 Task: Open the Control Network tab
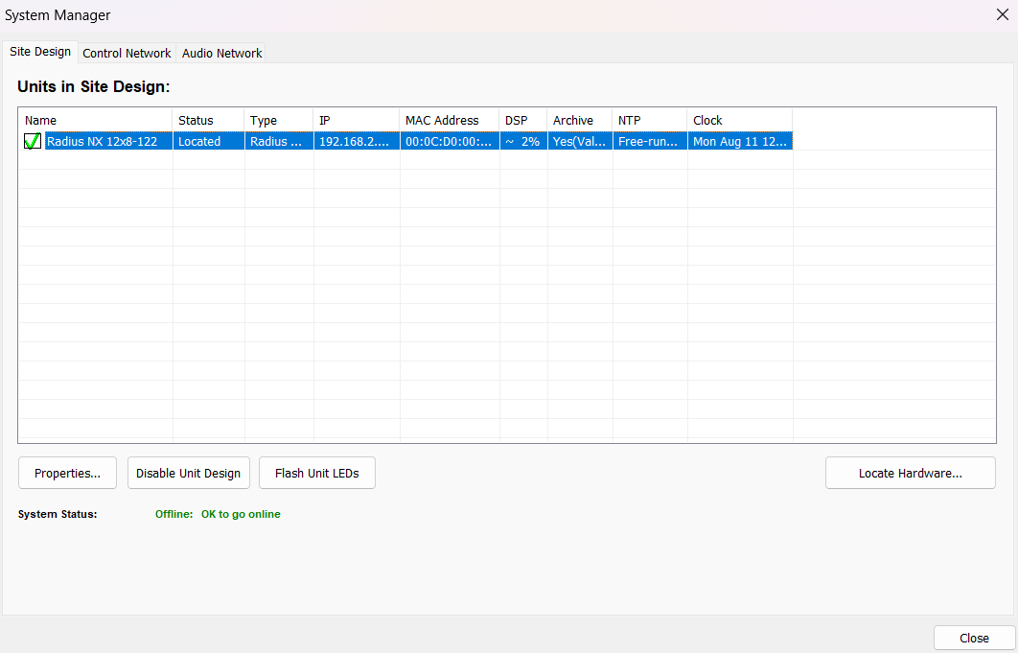point(127,54)
